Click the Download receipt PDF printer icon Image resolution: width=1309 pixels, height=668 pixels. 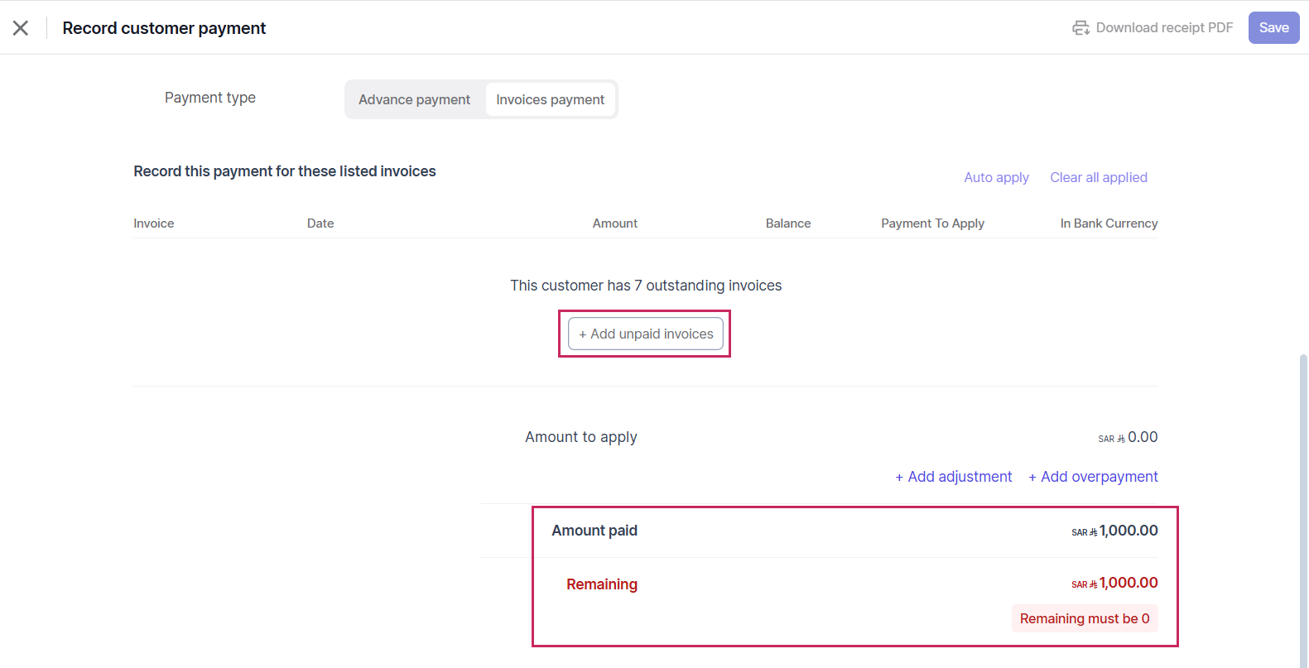tap(1080, 28)
